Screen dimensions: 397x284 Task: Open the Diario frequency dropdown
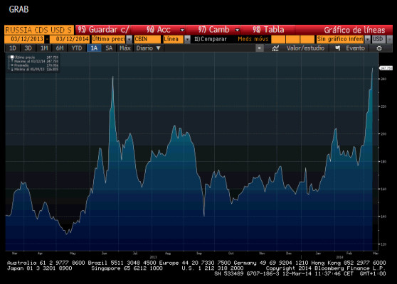tap(149, 48)
